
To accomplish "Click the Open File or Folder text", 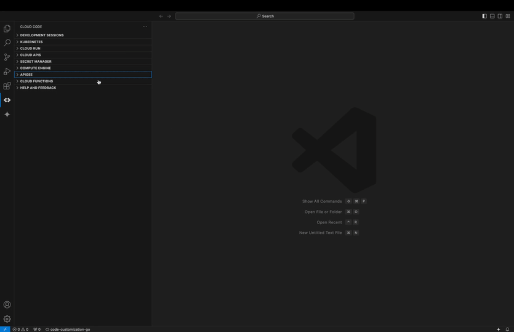I will (323, 212).
